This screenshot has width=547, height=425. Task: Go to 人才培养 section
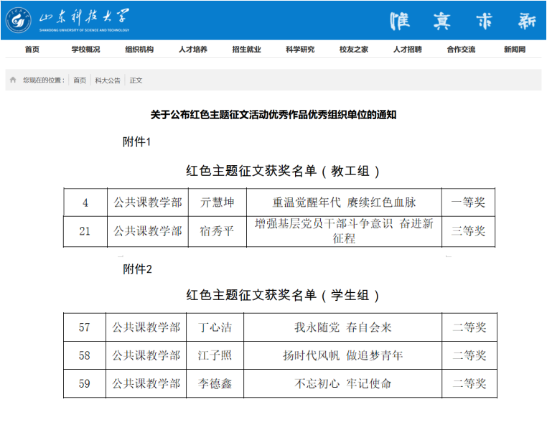(x=193, y=50)
